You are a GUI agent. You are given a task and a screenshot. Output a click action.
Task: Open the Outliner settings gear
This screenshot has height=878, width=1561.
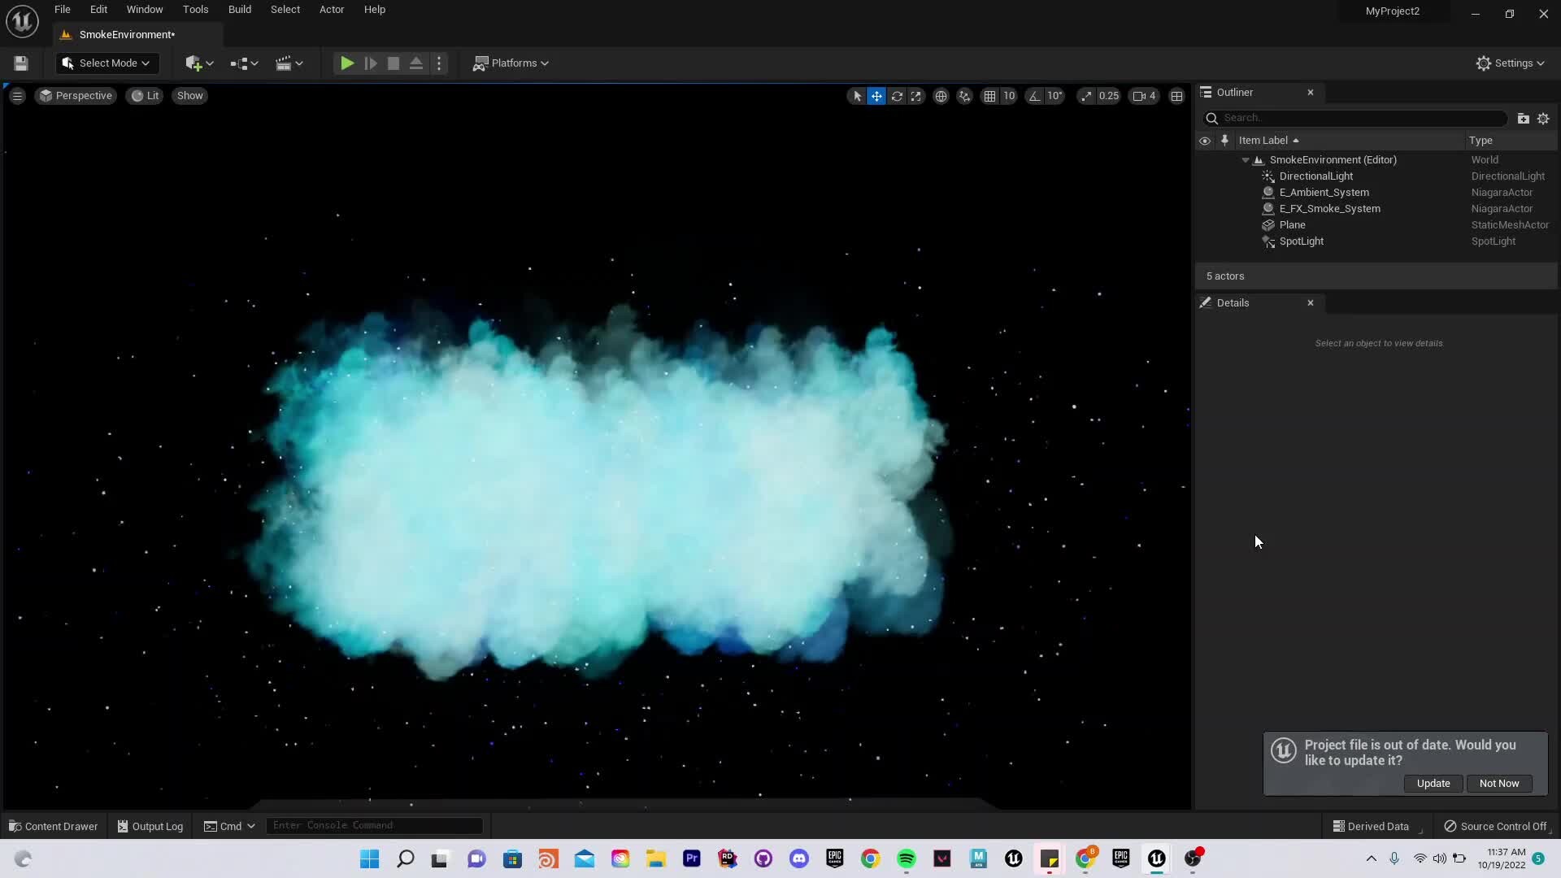point(1543,118)
